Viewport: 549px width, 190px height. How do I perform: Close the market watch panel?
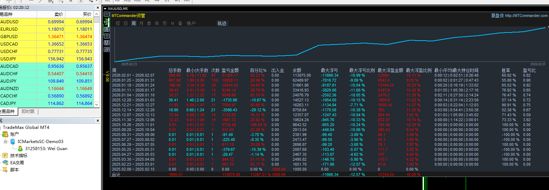(97, 7)
